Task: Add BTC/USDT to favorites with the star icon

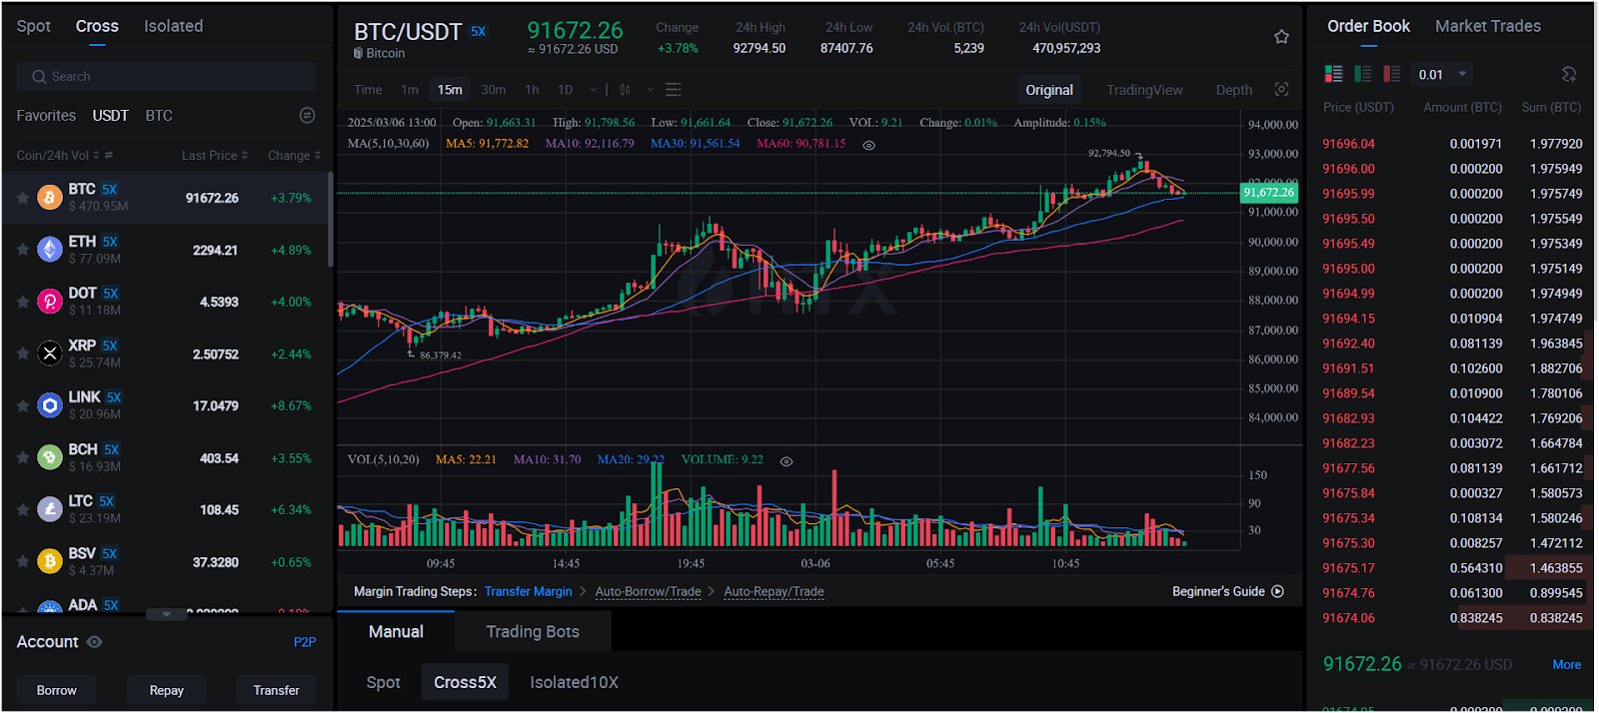Action: click(x=1281, y=37)
